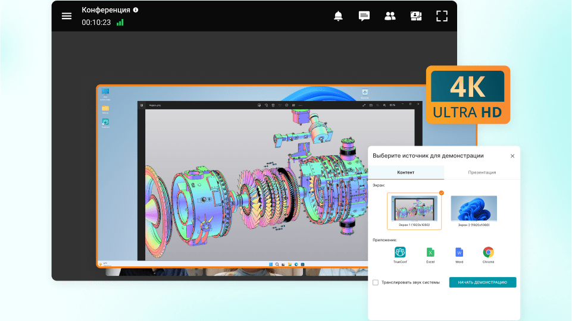This screenshot has width=572, height=321.
Task: Open the video layout settings icon
Action: click(416, 16)
